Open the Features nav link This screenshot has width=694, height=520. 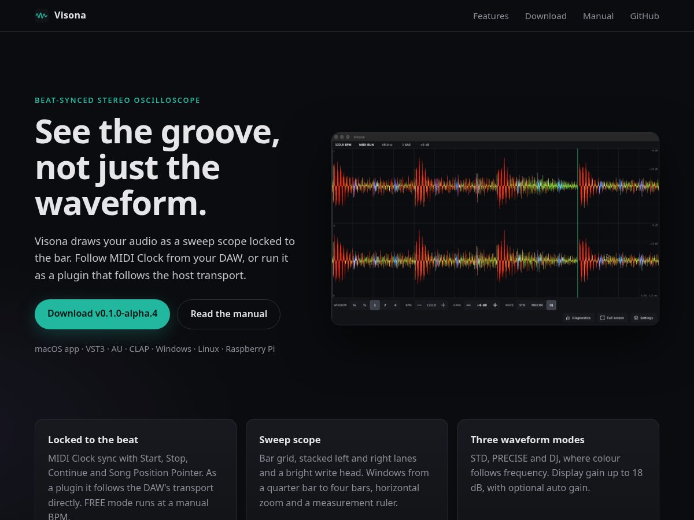(491, 16)
